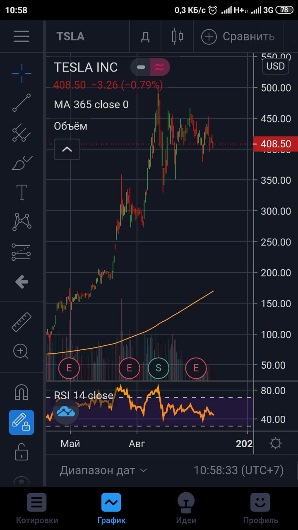Viewport: 298px width, 530px height.
Task: Open the S split marker
Action: [x=159, y=368]
